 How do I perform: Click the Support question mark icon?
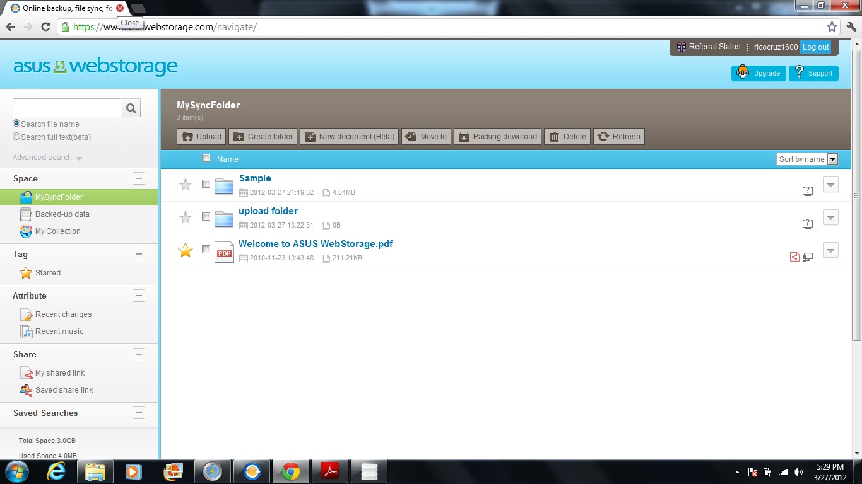[x=800, y=72]
